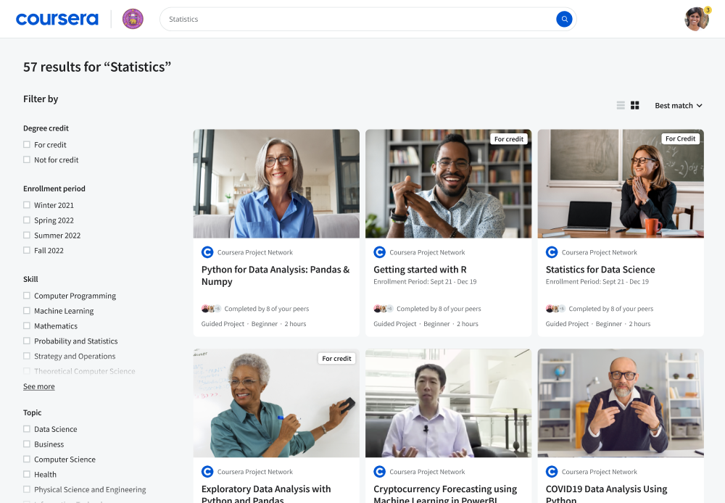725x503 pixels.
Task: Open COVID19 Data Analysis Using Python course
Action: point(606,494)
